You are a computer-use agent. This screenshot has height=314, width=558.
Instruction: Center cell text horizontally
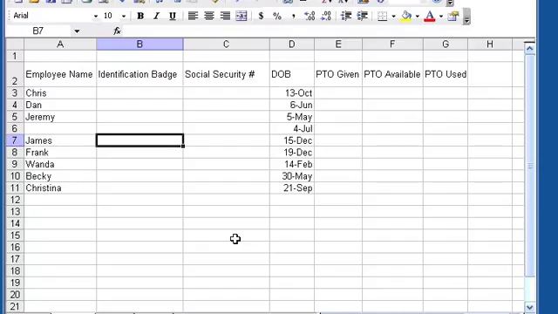click(x=209, y=16)
